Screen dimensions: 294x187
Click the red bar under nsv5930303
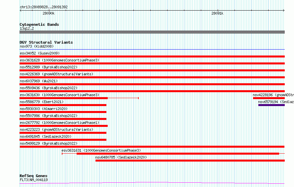(x=63, y=112)
